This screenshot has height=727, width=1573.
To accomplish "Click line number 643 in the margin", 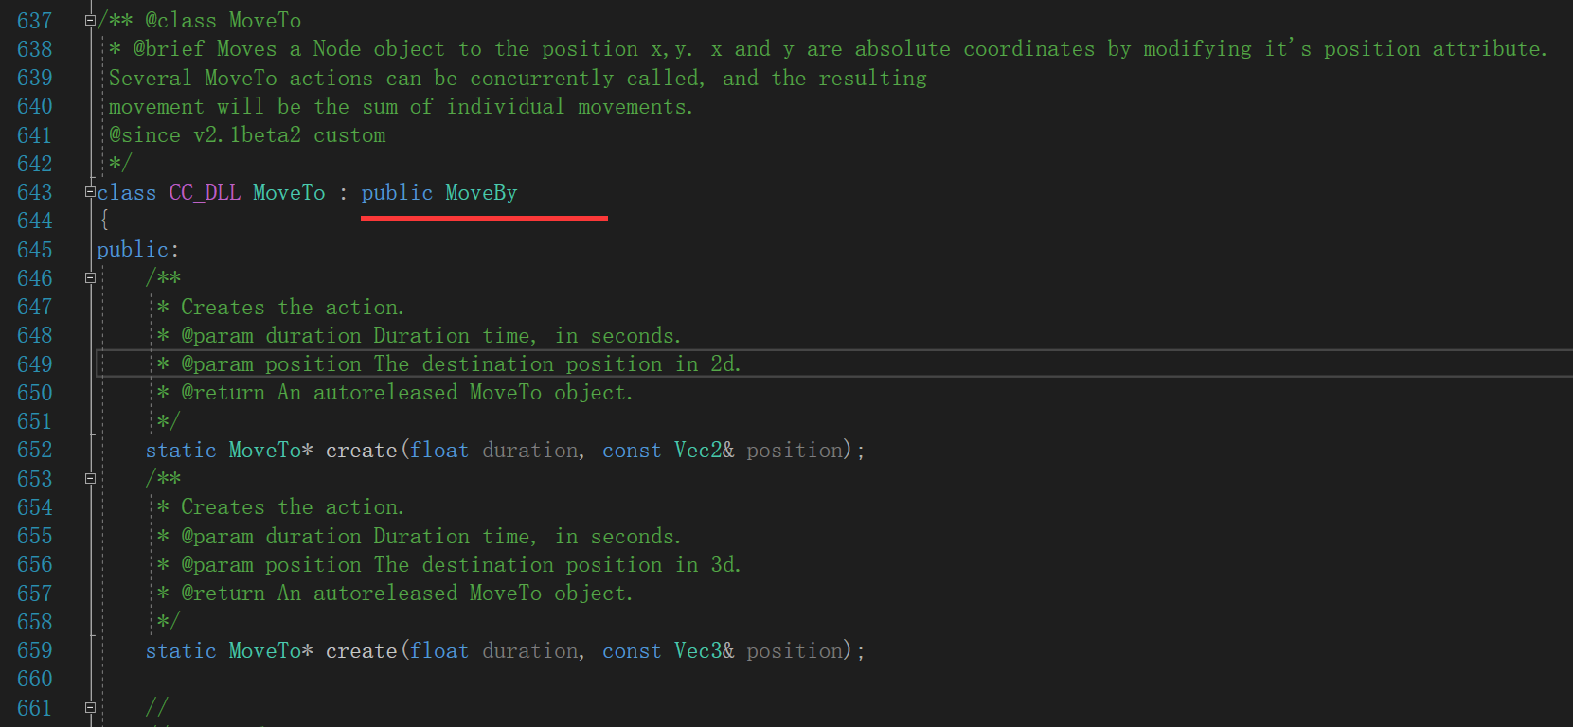I will click(35, 192).
